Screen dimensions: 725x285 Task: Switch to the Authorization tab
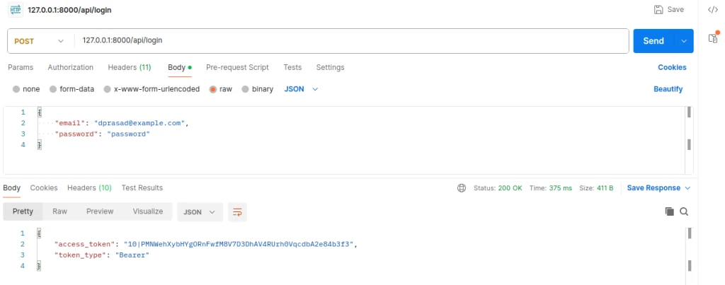click(70, 67)
